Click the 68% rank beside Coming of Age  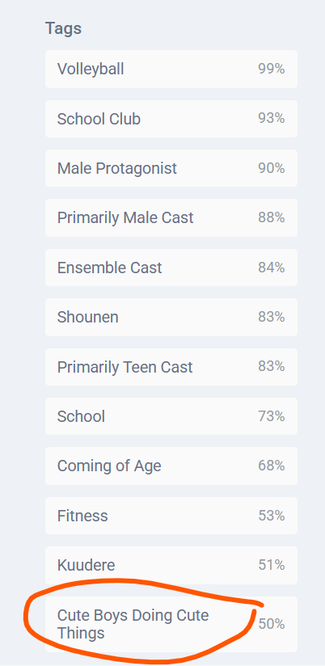(272, 466)
